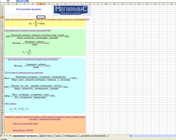The height and width of the screenshot is (140, 176).
Task: Click the темп роста formula link
Action: tap(25, 123)
